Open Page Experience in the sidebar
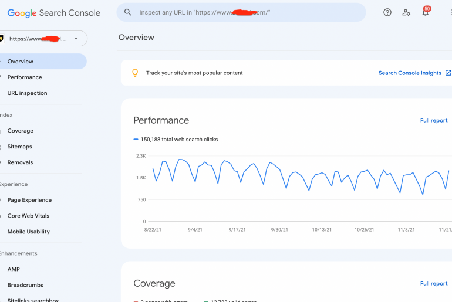 tap(29, 200)
